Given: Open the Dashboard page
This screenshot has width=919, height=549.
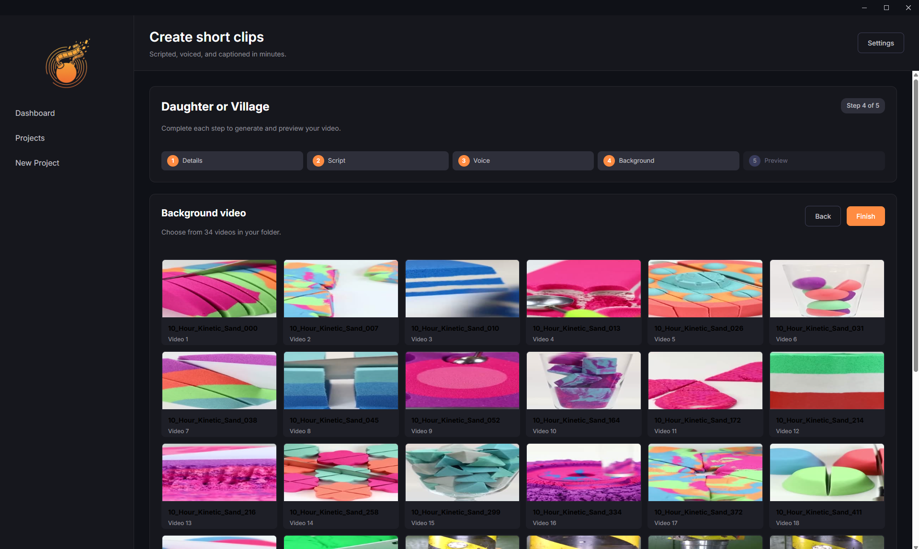Looking at the screenshot, I should [34, 113].
